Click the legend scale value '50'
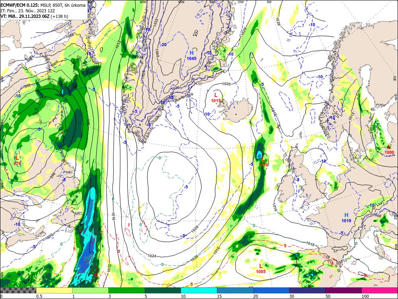398x299 pixels. click(x=328, y=296)
